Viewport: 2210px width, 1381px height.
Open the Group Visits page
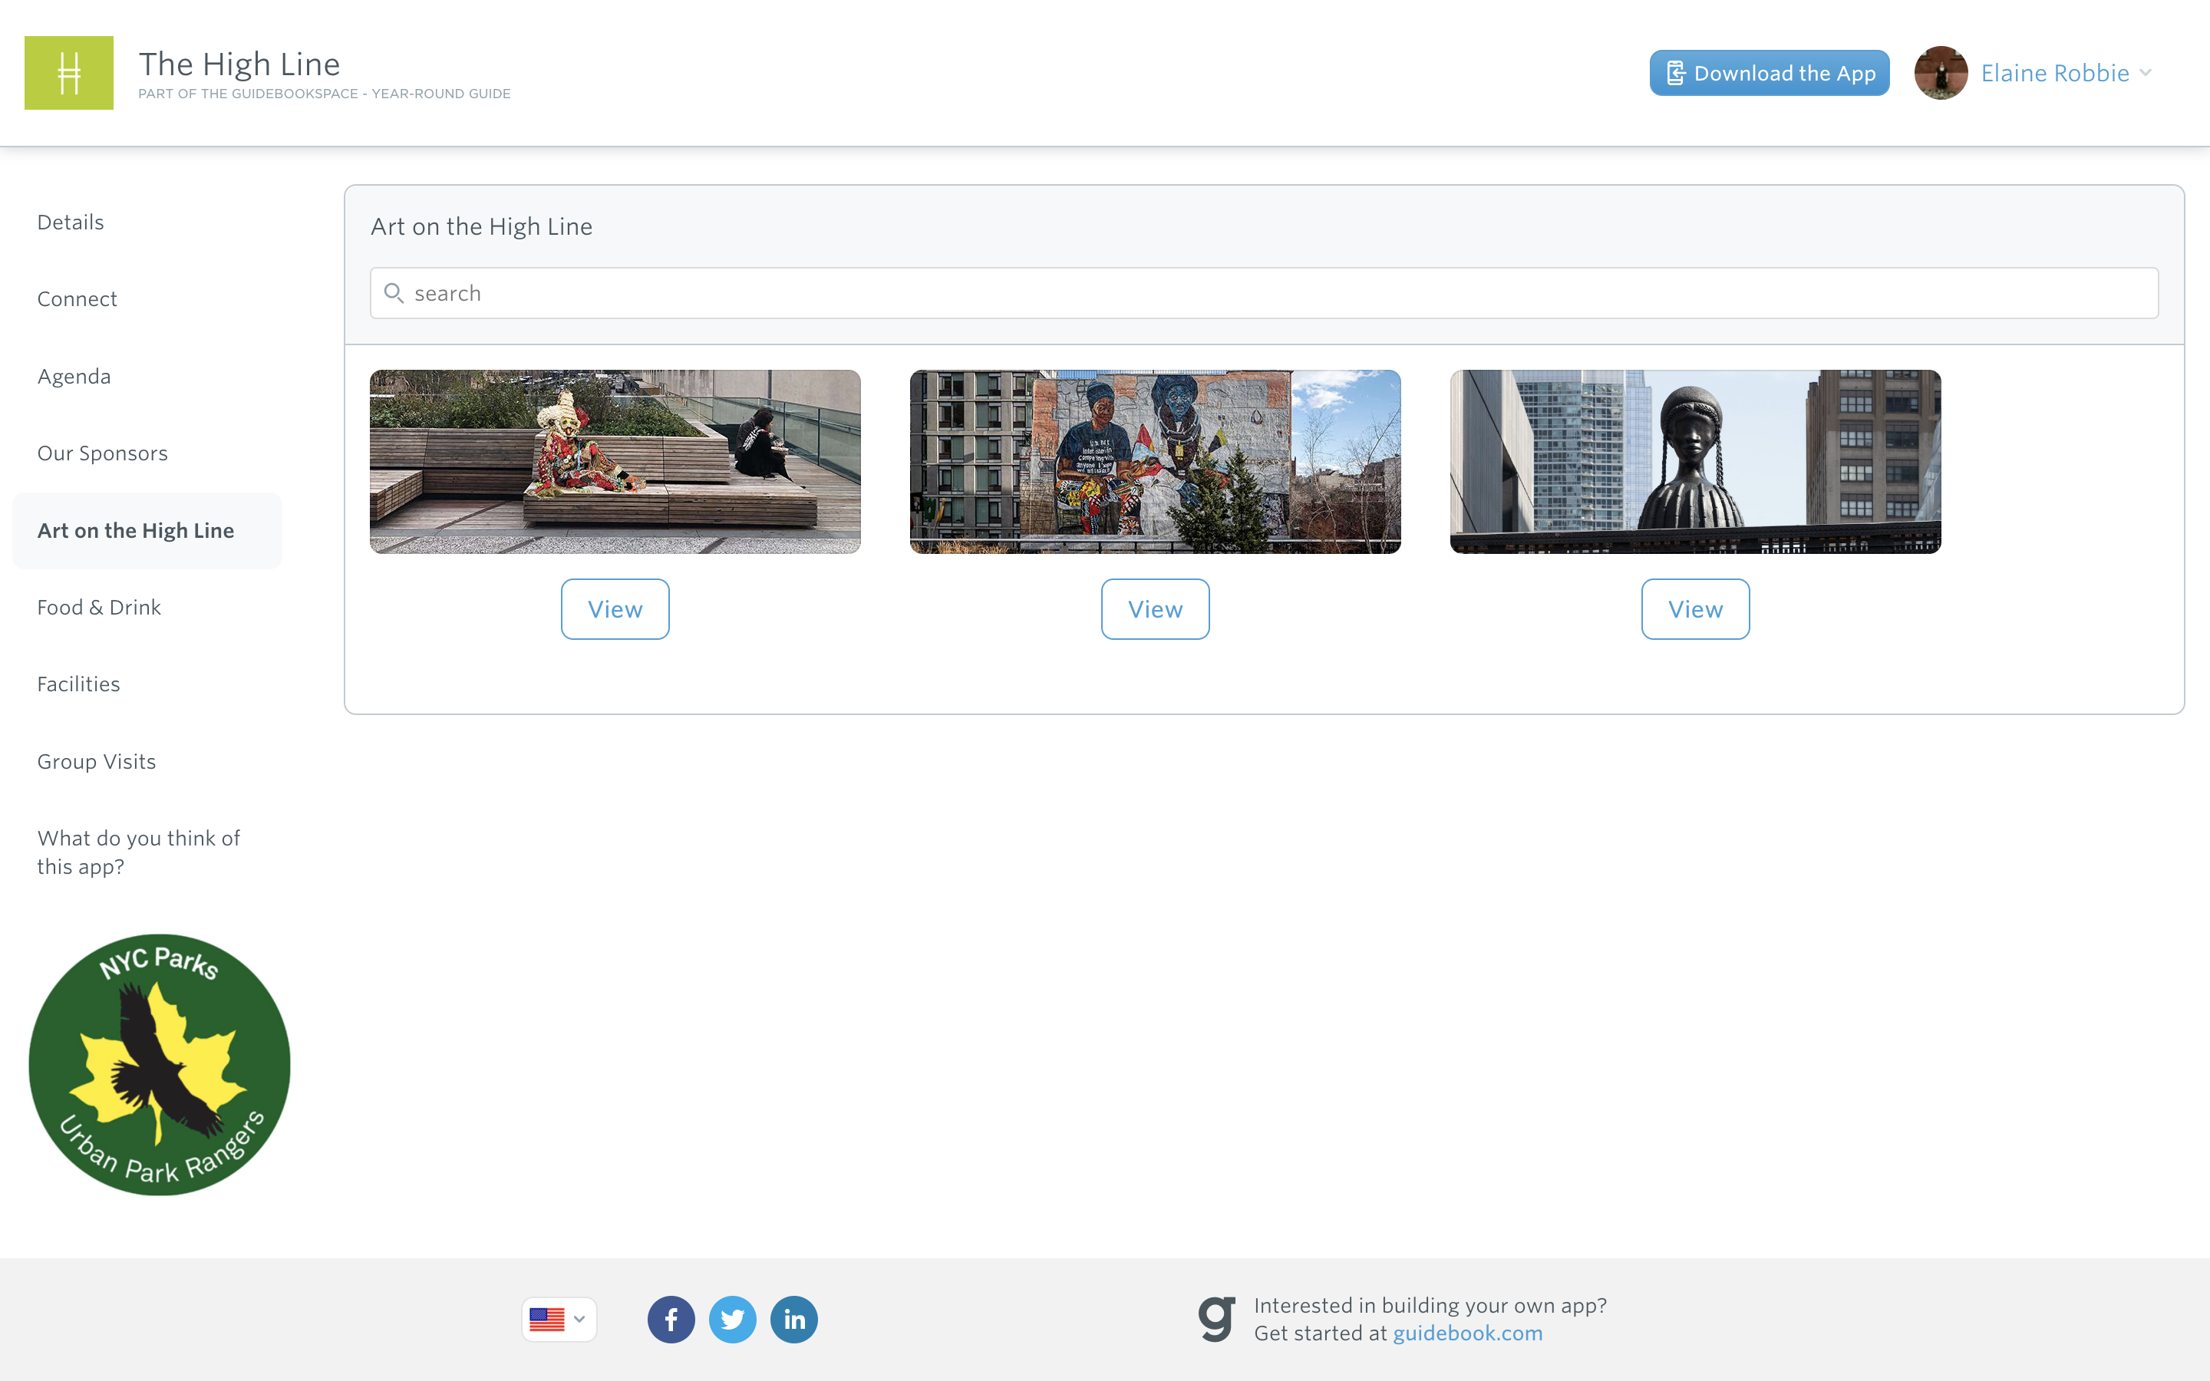tap(96, 761)
